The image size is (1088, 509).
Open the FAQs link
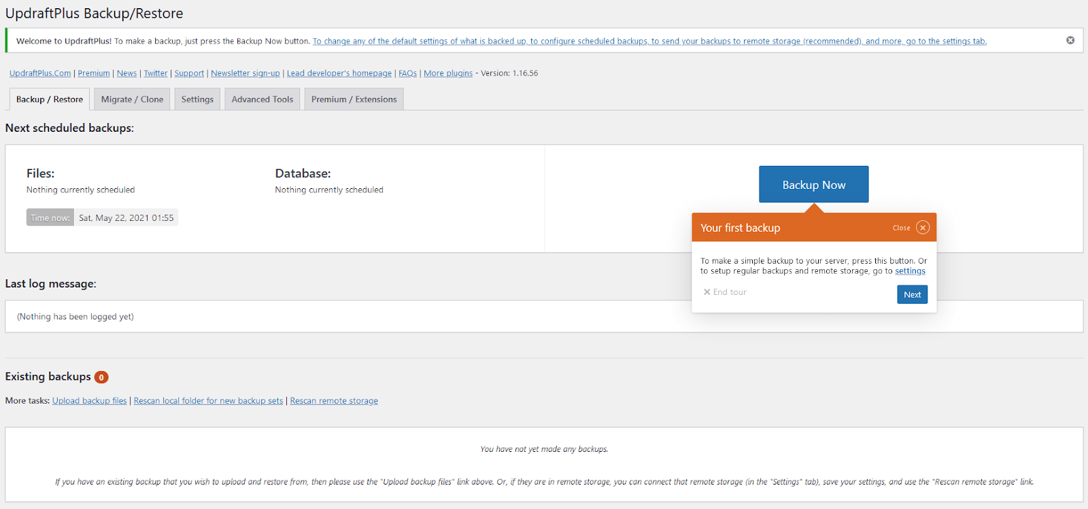[407, 73]
